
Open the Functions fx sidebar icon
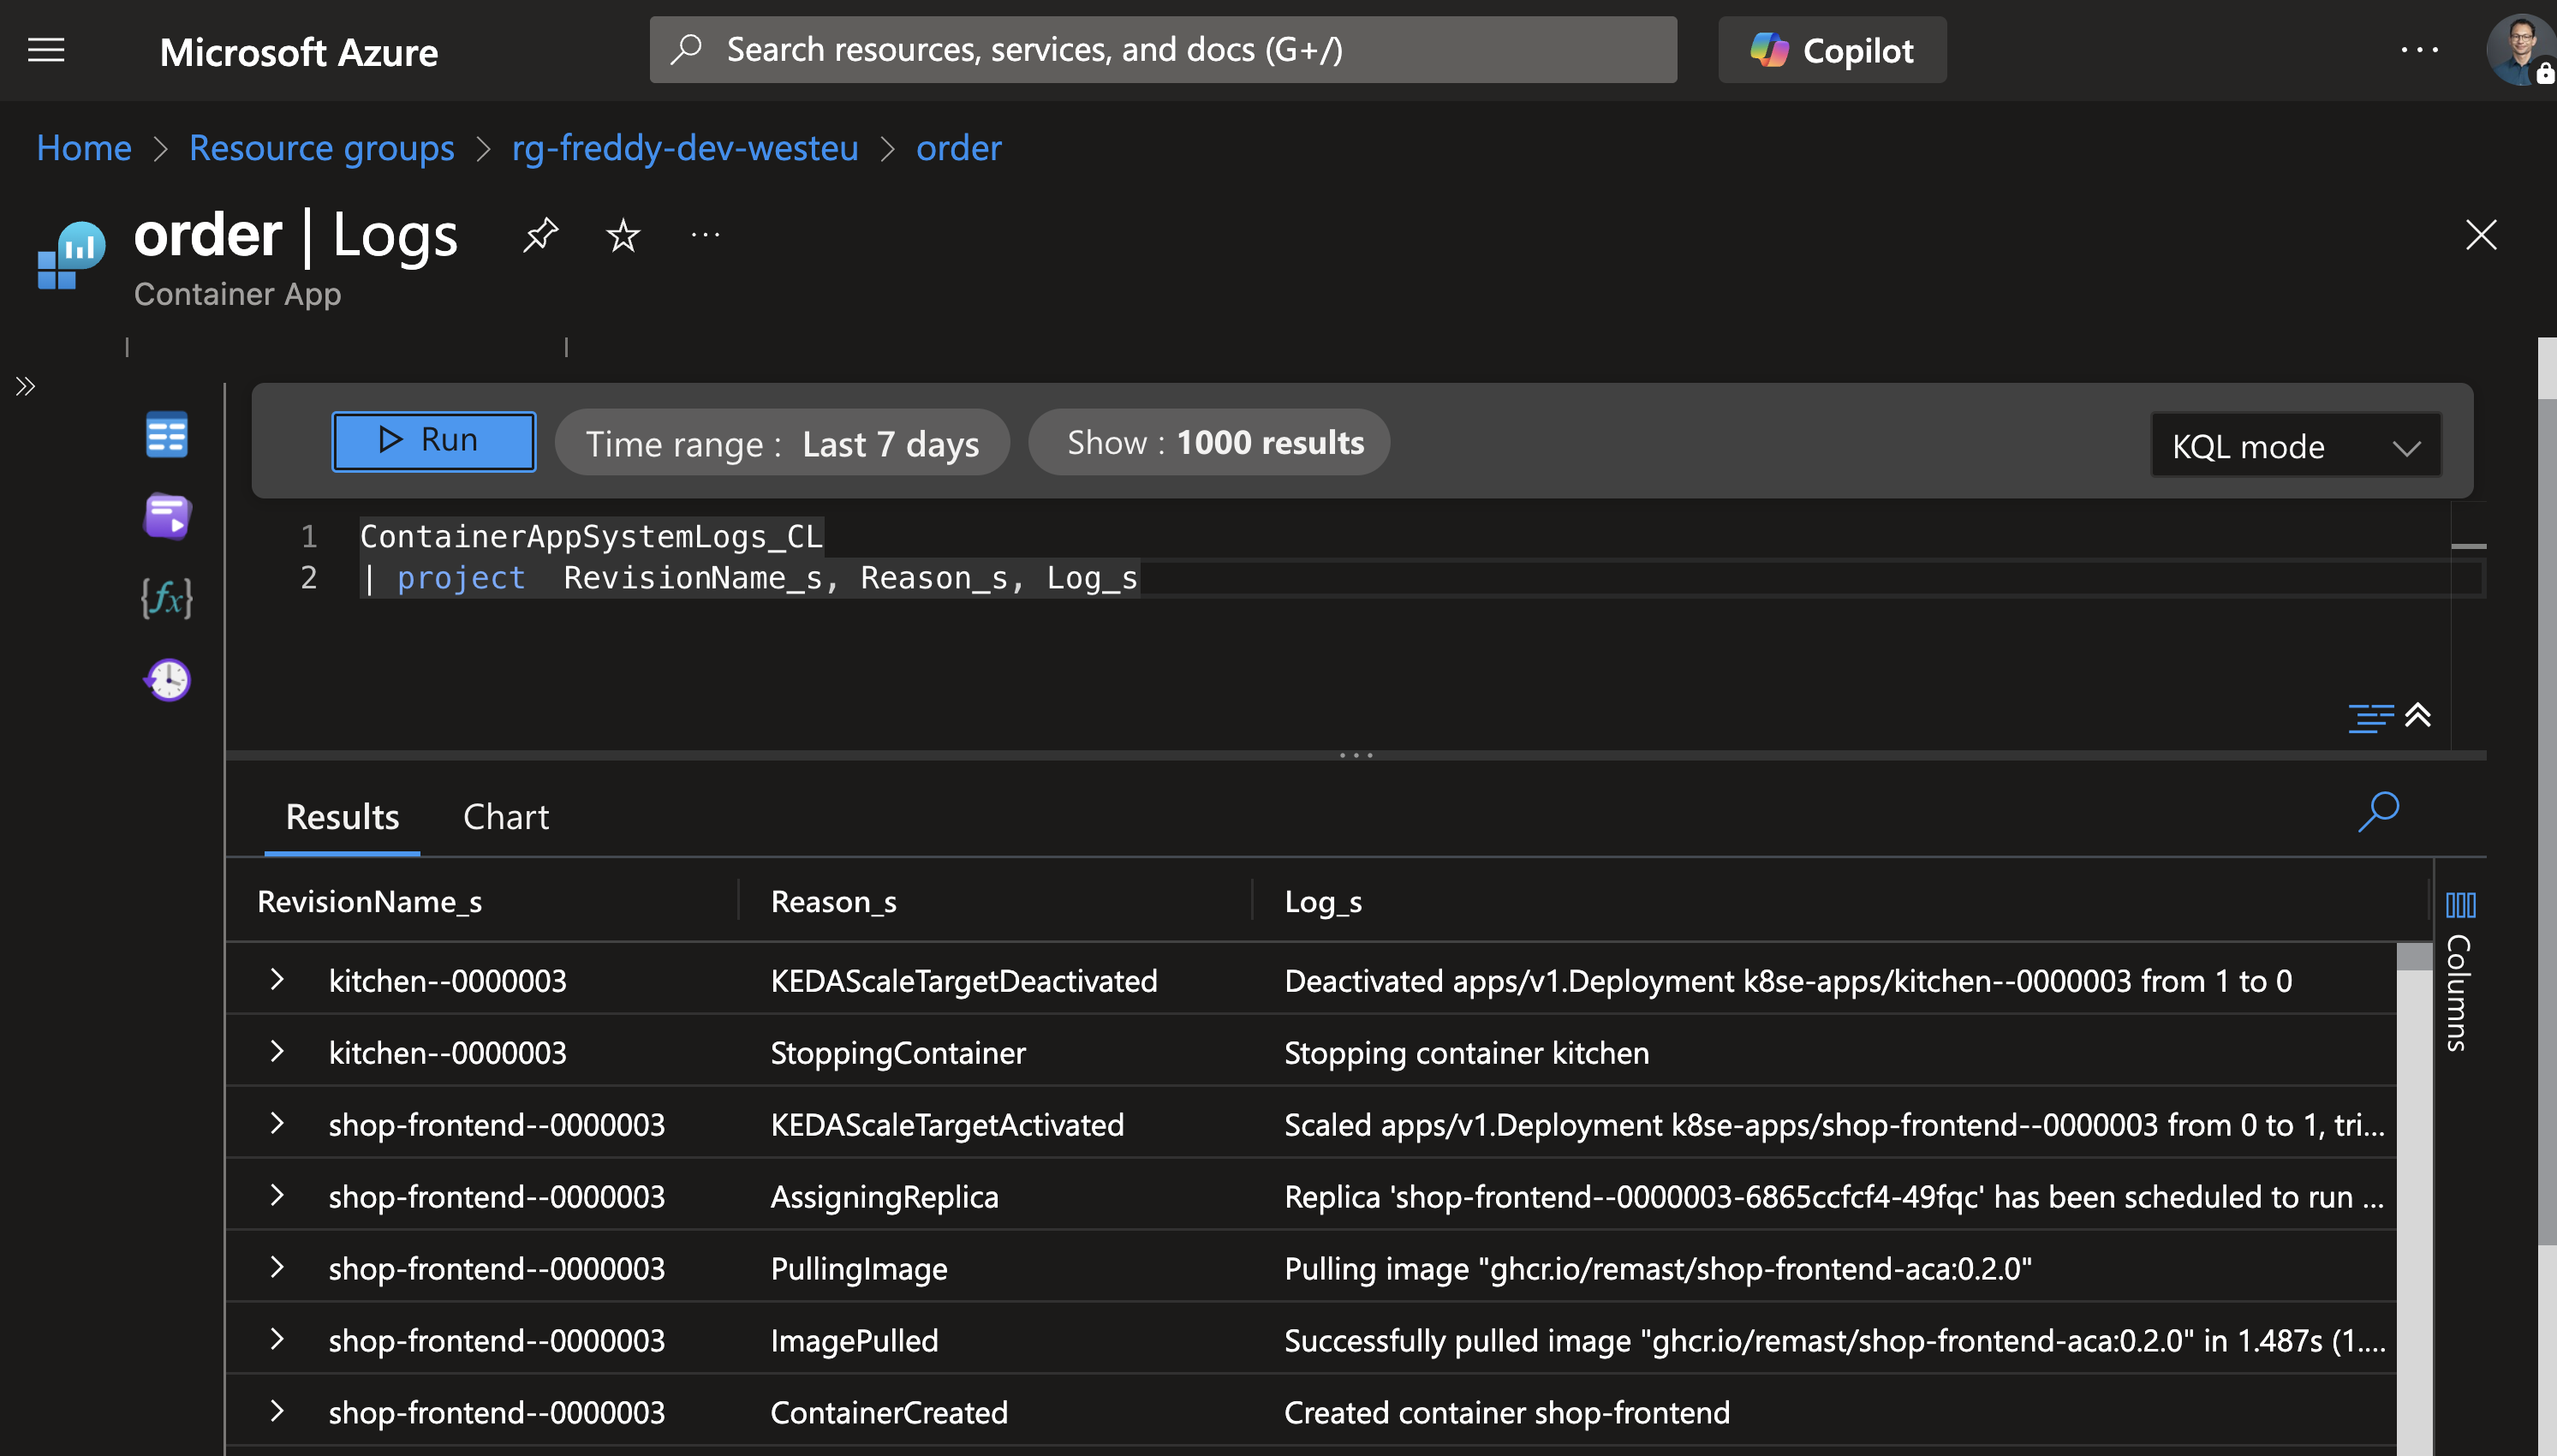click(167, 598)
